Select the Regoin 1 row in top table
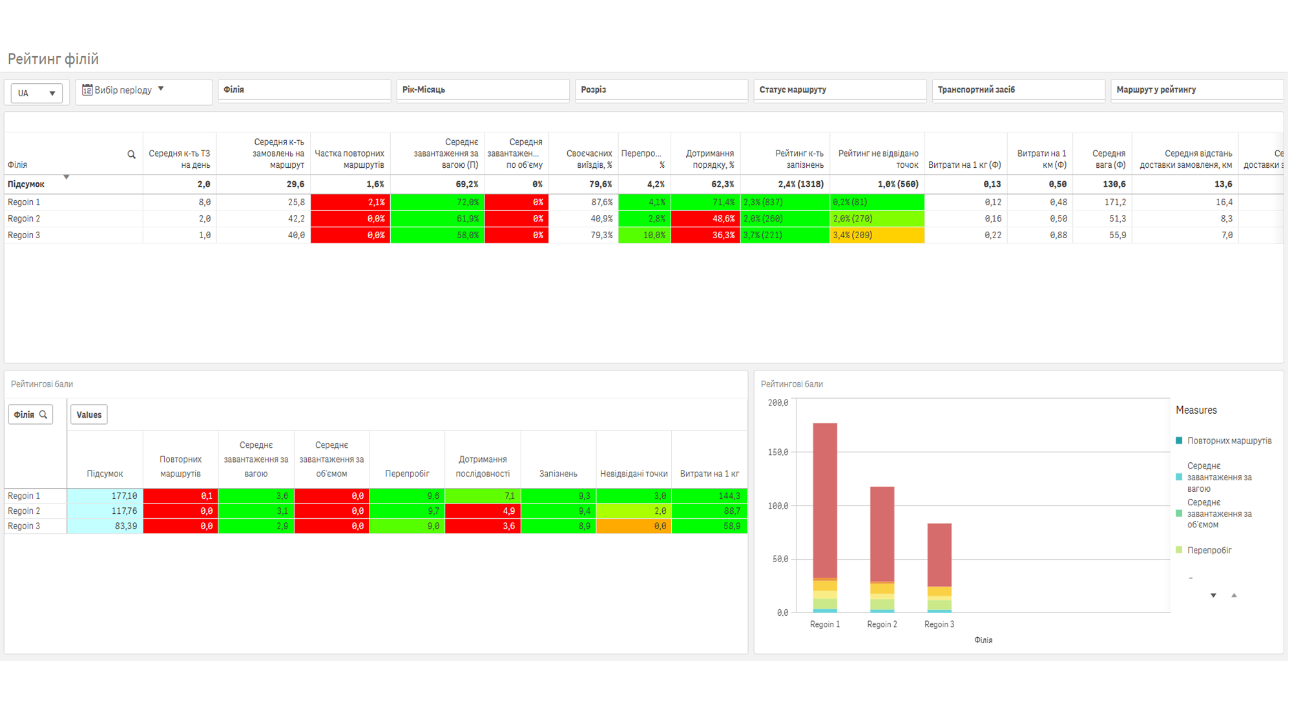Image resolution: width=1292 pixels, height=710 pixels. point(643,202)
